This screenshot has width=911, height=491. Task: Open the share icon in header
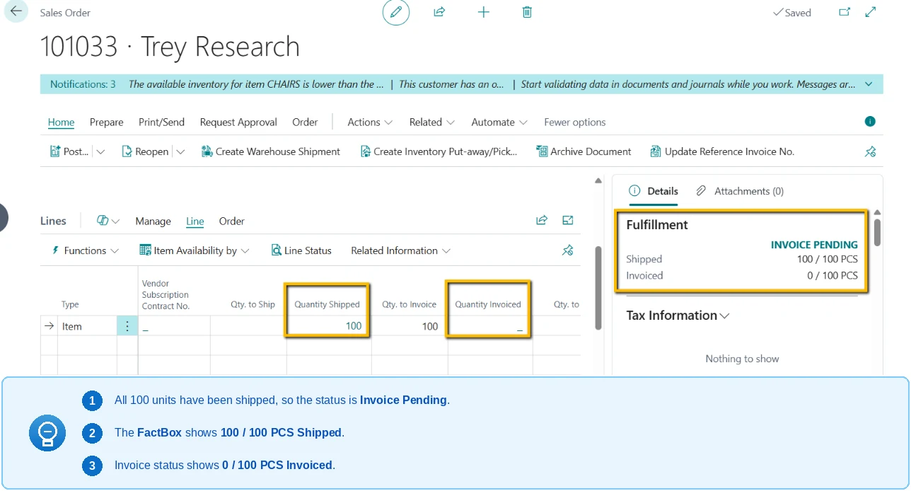pos(439,12)
